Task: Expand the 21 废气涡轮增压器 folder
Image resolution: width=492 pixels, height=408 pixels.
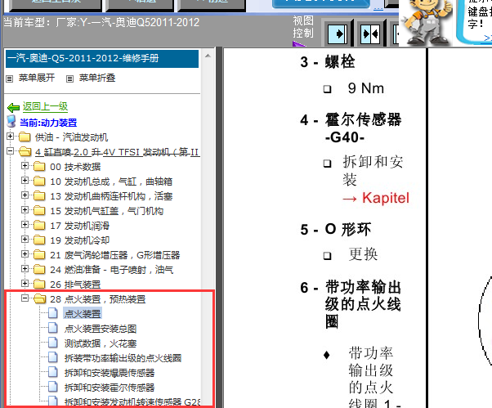Action: [x=25, y=254]
